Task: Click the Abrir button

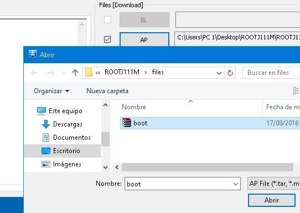Action: [272, 200]
